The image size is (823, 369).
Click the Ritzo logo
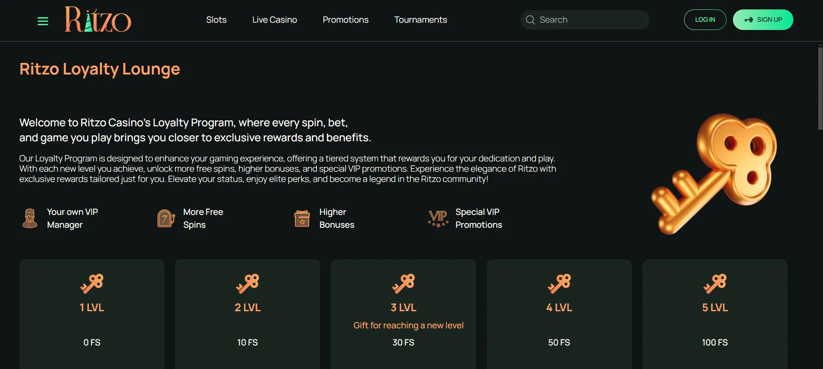pos(98,19)
